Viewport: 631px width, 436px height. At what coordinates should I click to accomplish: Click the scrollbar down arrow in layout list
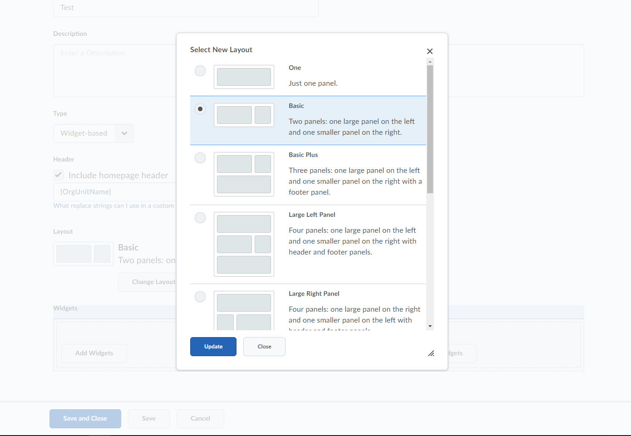(x=430, y=326)
